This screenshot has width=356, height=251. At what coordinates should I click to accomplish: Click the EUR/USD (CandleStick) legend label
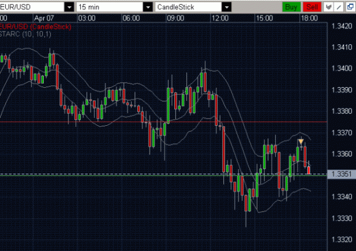click(35, 27)
